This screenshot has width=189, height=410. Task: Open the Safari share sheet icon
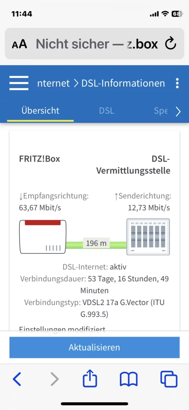coord(90,378)
